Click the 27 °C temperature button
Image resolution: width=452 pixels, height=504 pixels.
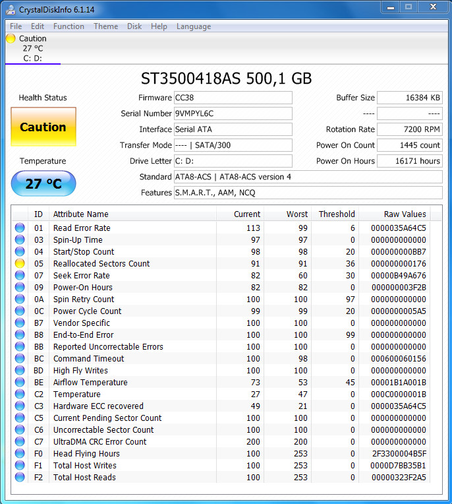(43, 183)
